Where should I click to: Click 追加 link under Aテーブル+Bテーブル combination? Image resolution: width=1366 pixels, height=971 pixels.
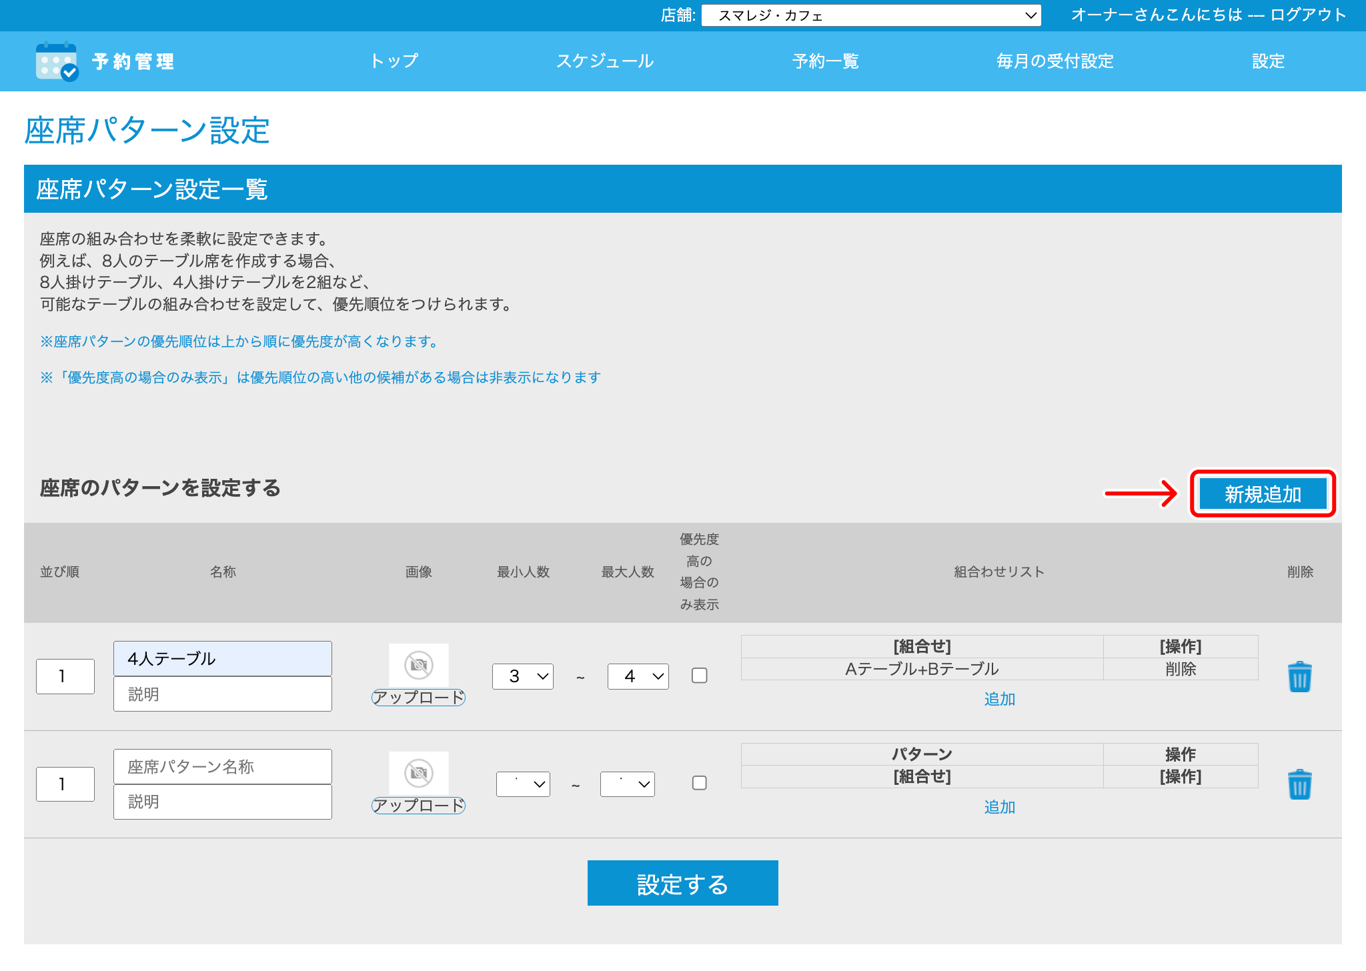click(999, 699)
